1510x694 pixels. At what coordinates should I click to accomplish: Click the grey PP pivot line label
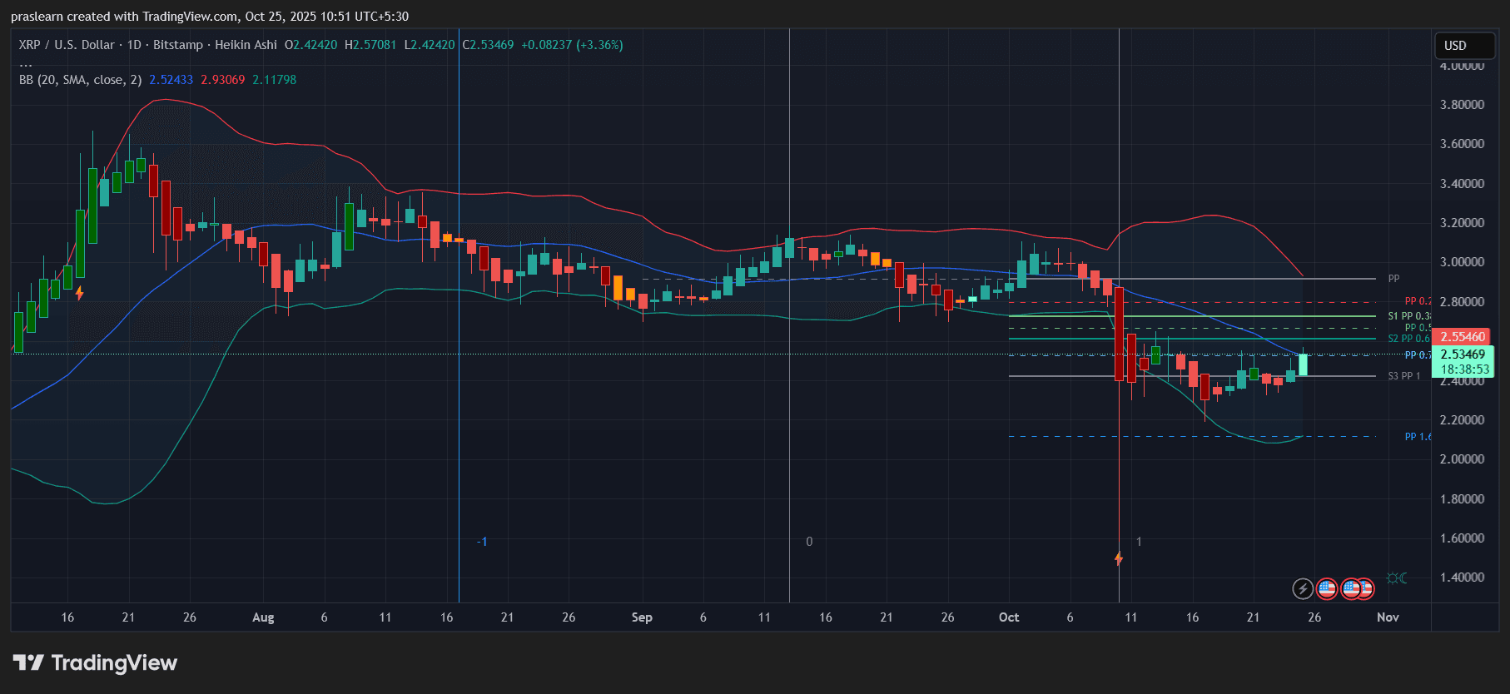pyautogui.click(x=1393, y=279)
